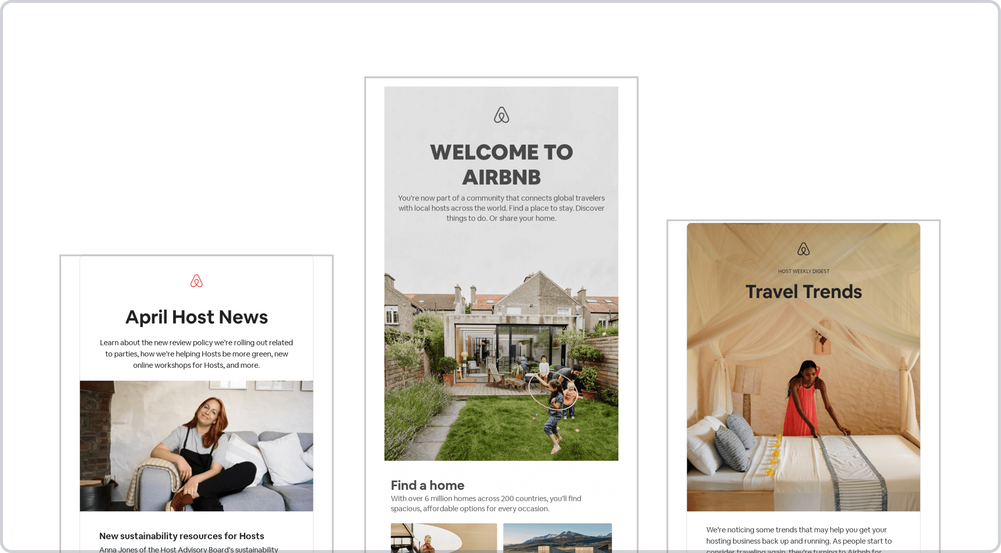Click the Find a home heading
This screenshot has height=553, width=1001.
click(x=428, y=485)
